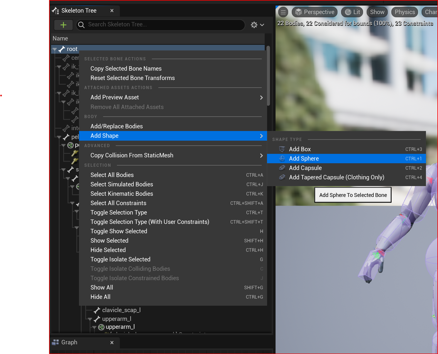This screenshot has height=354, width=438.
Task: Select Copy Selected Bone Names from the menu
Action: (x=126, y=68)
